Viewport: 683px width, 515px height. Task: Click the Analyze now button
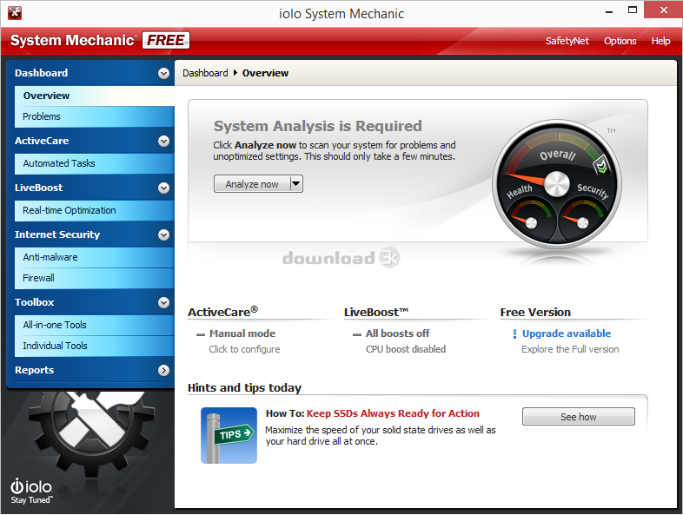click(x=252, y=184)
